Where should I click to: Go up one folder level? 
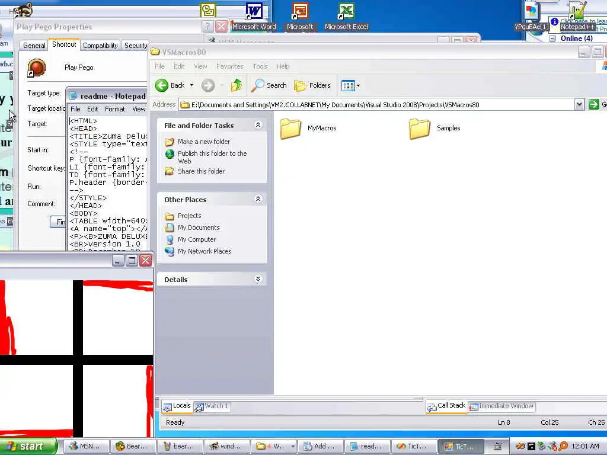click(236, 85)
